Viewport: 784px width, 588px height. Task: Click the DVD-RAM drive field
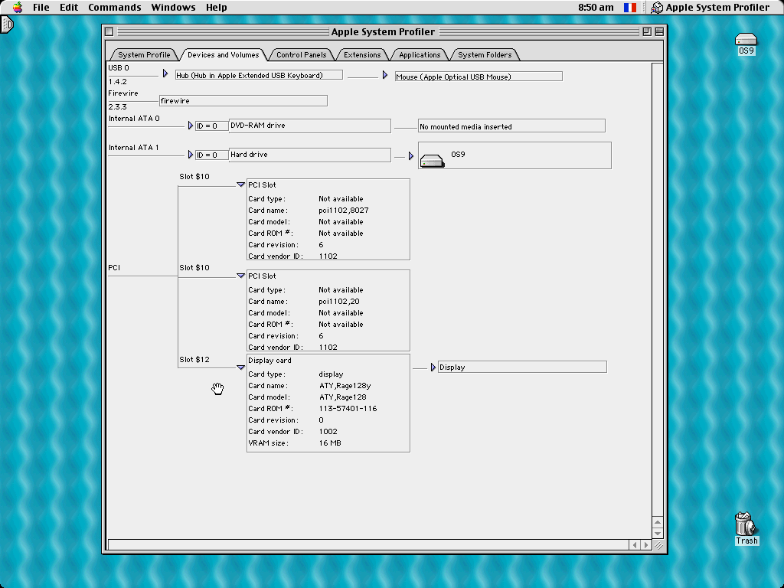coord(309,126)
